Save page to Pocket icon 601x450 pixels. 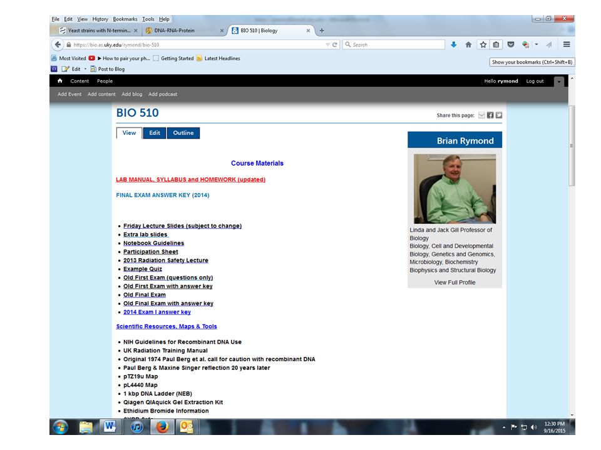pyautogui.click(x=511, y=45)
